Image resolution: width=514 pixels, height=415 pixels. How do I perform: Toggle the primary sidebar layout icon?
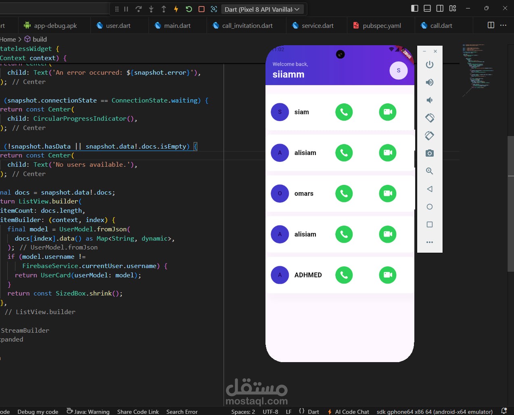[415, 8]
